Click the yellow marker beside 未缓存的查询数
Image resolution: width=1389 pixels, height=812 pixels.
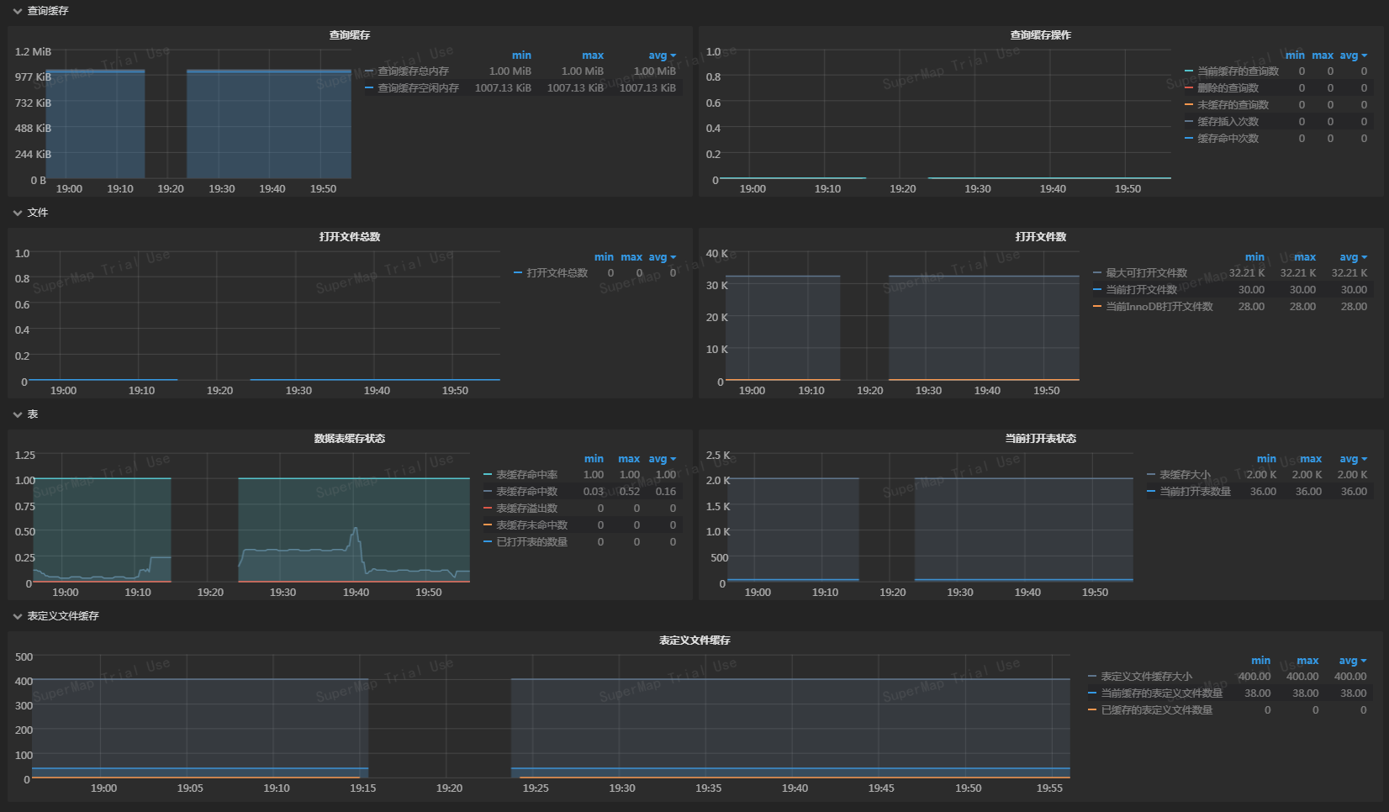[x=1189, y=104]
